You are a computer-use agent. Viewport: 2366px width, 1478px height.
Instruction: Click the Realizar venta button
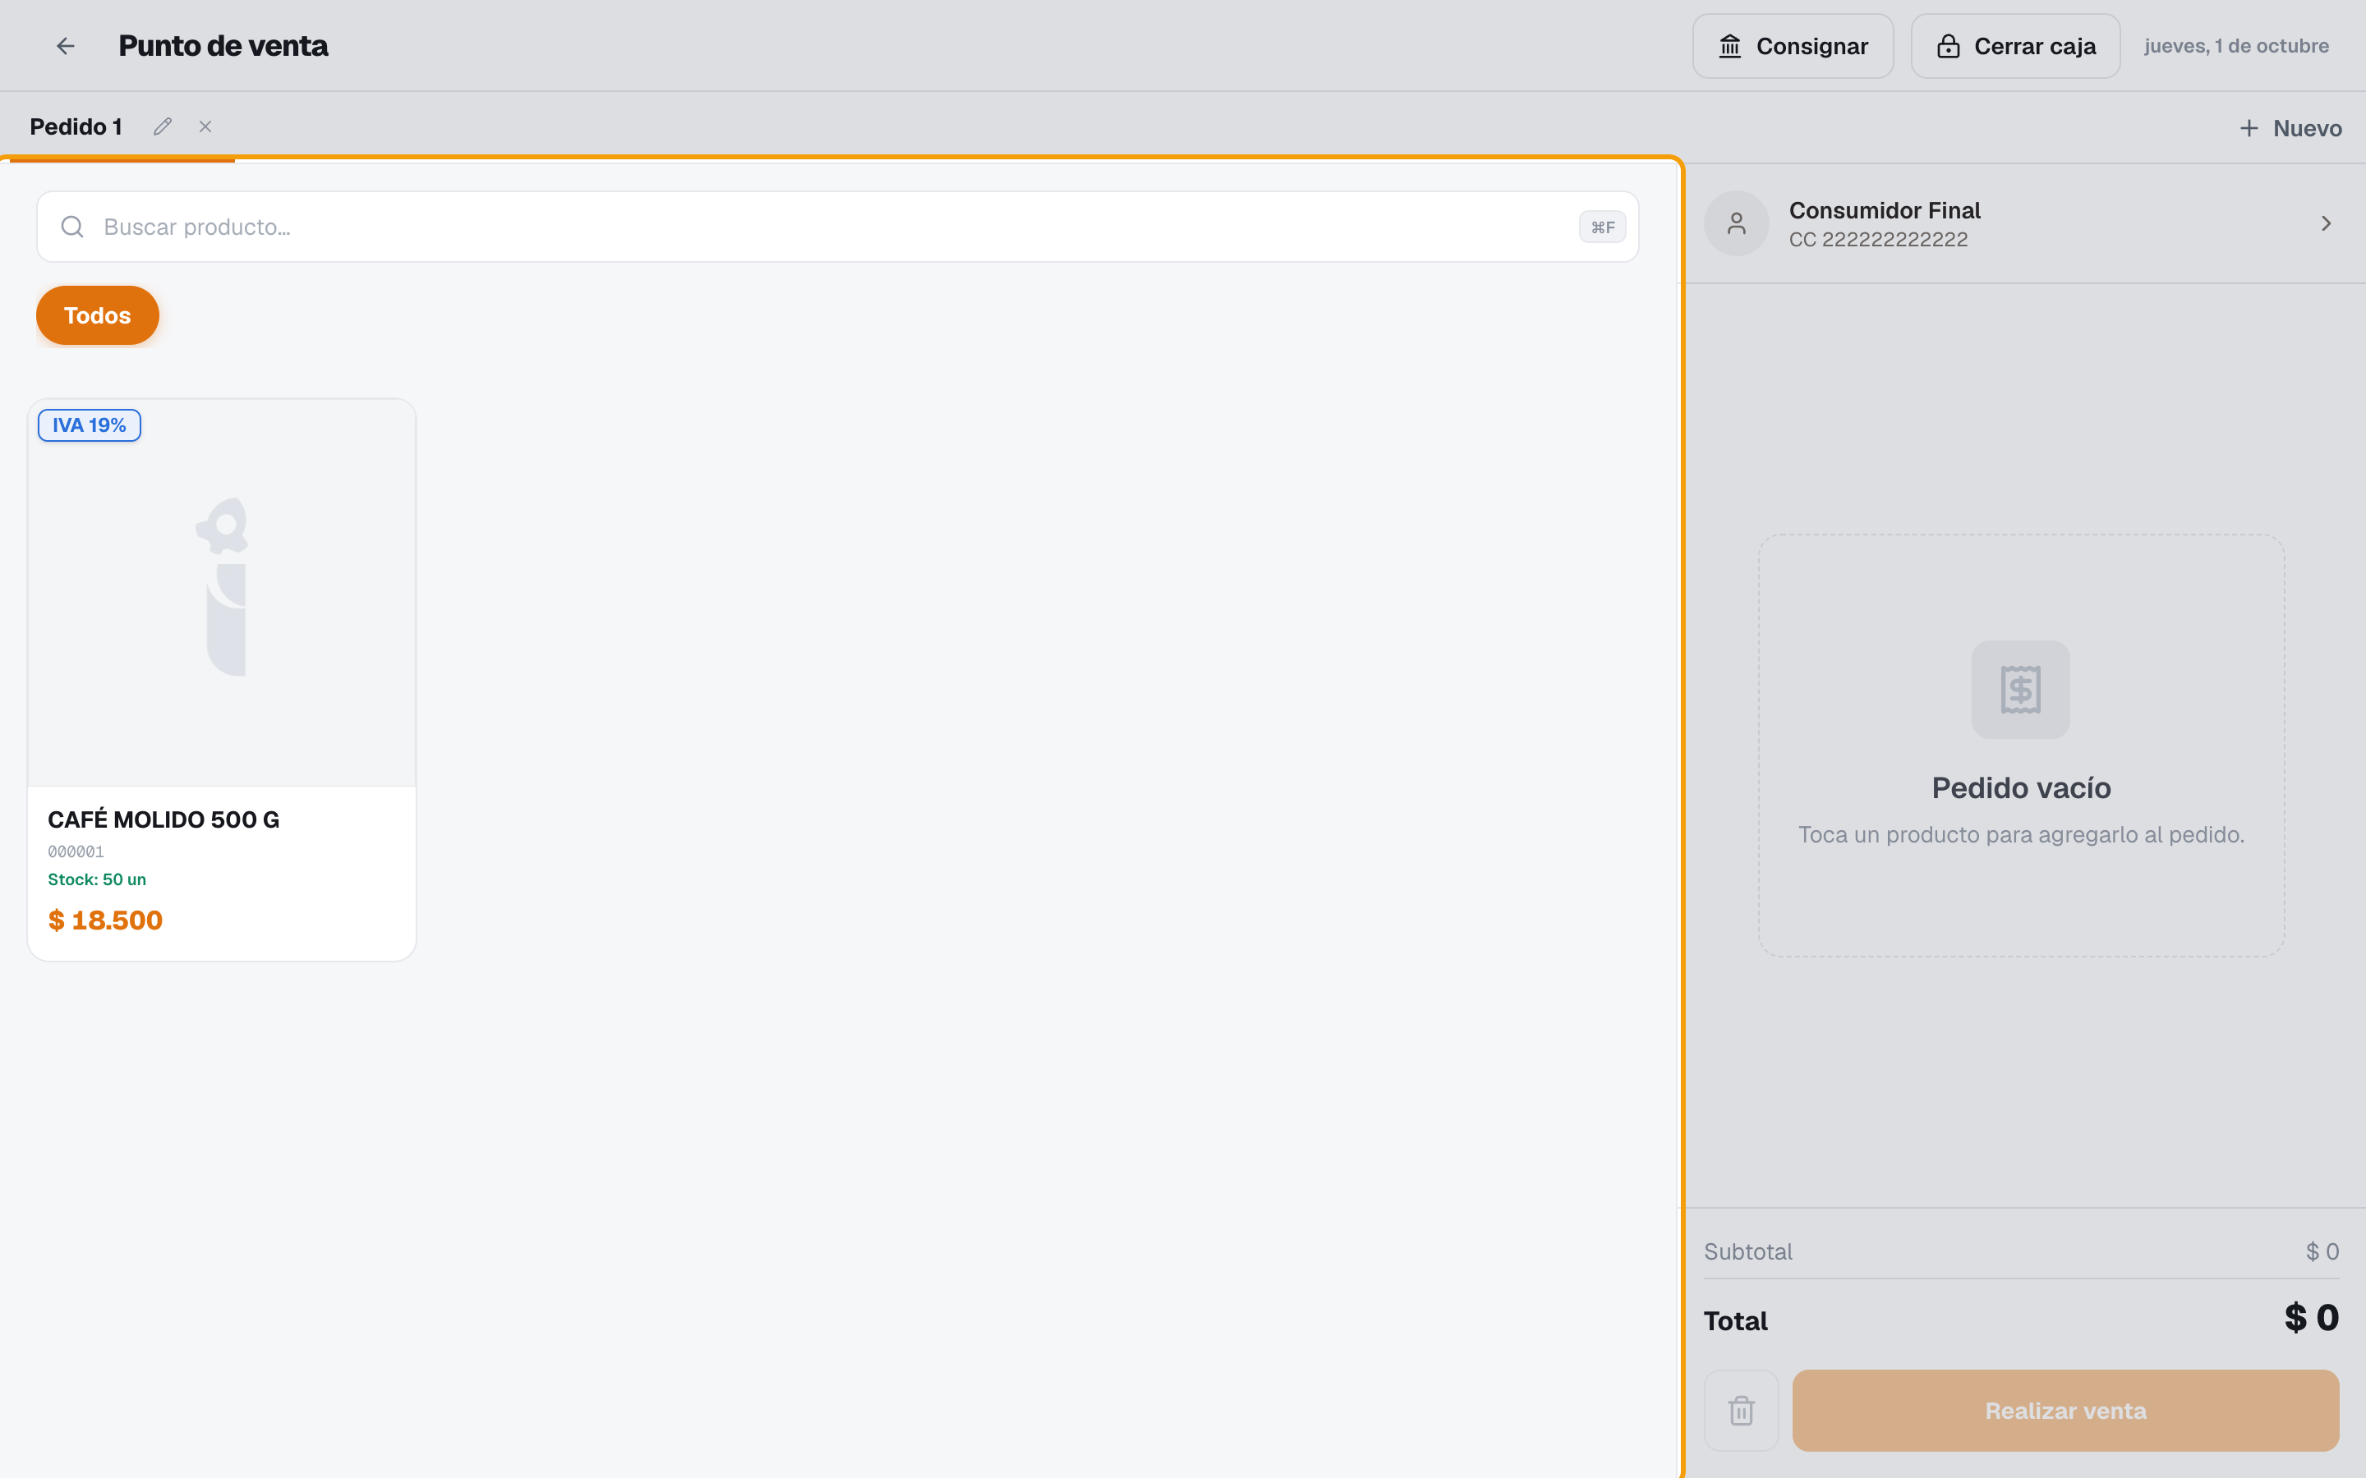pyautogui.click(x=2064, y=1411)
